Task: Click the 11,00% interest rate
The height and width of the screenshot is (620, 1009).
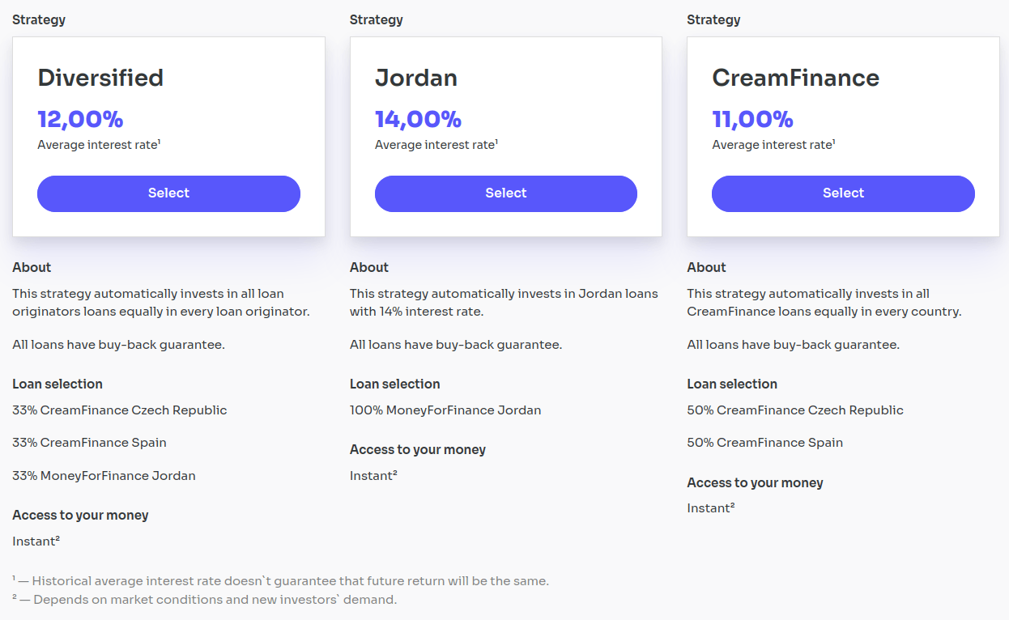Action: tap(752, 119)
